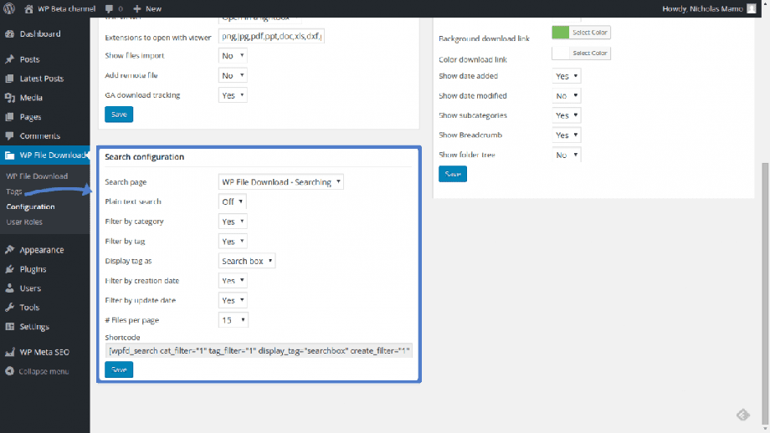The height and width of the screenshot is (433, 770).
Task: Open Show files import dropdown
Action: 233,56
